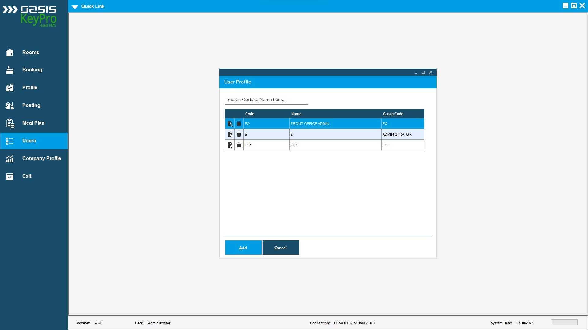The height and width of the screenshot is (330, 588).
Task: Delete user 'a' with trash icon
Action: 239,134
